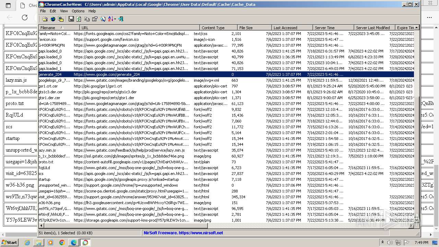Launch Internet Explorer from taskbar
Image resolution: width=439 pixels, height=247 pixels.
(x=27, y=243)
